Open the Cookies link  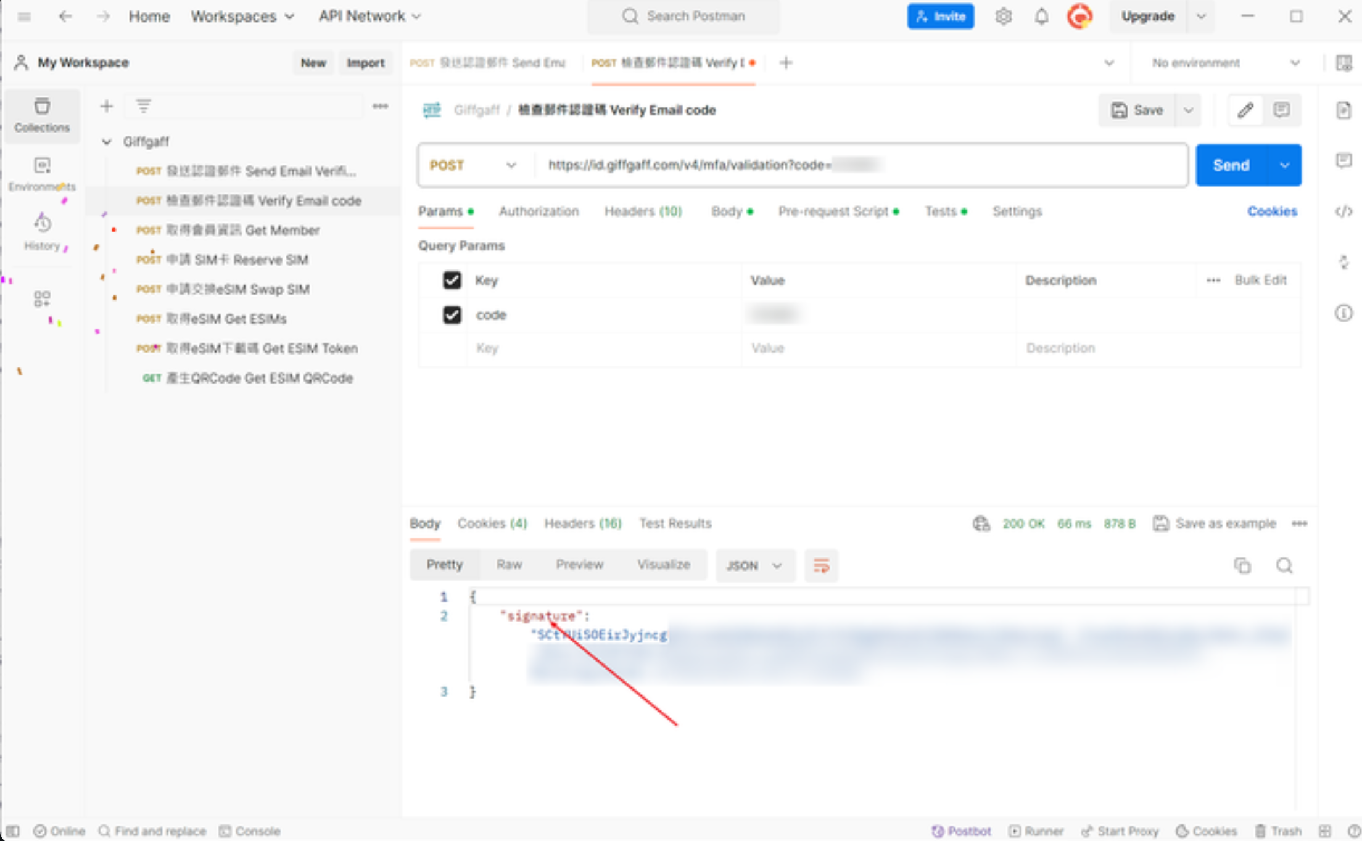click(x=1272, y=211)
